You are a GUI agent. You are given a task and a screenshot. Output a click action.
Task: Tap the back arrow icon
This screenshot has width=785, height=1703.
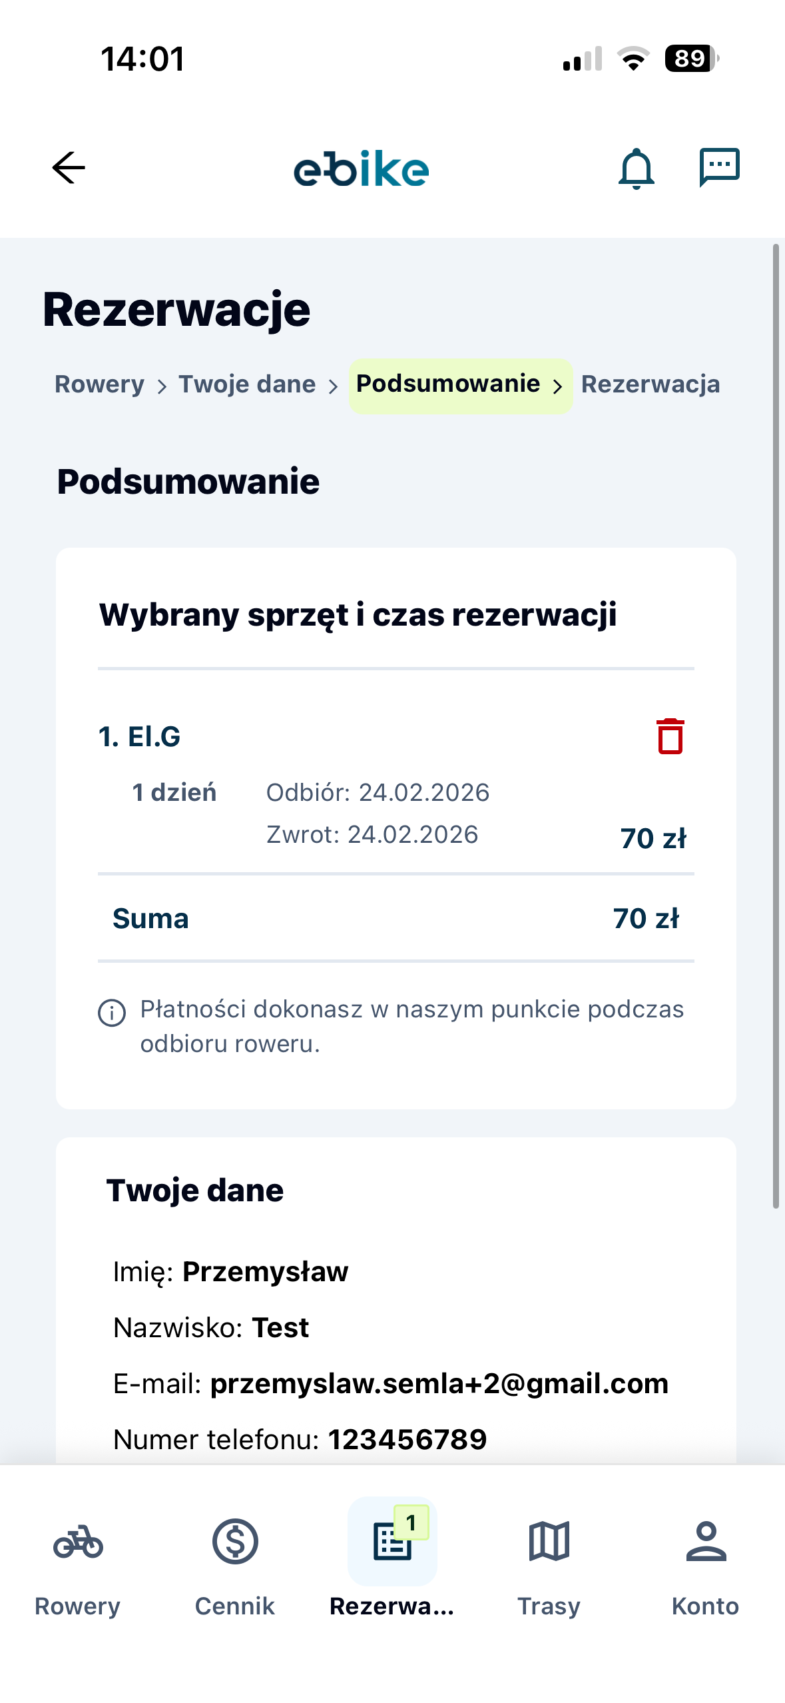click(69, 167)
